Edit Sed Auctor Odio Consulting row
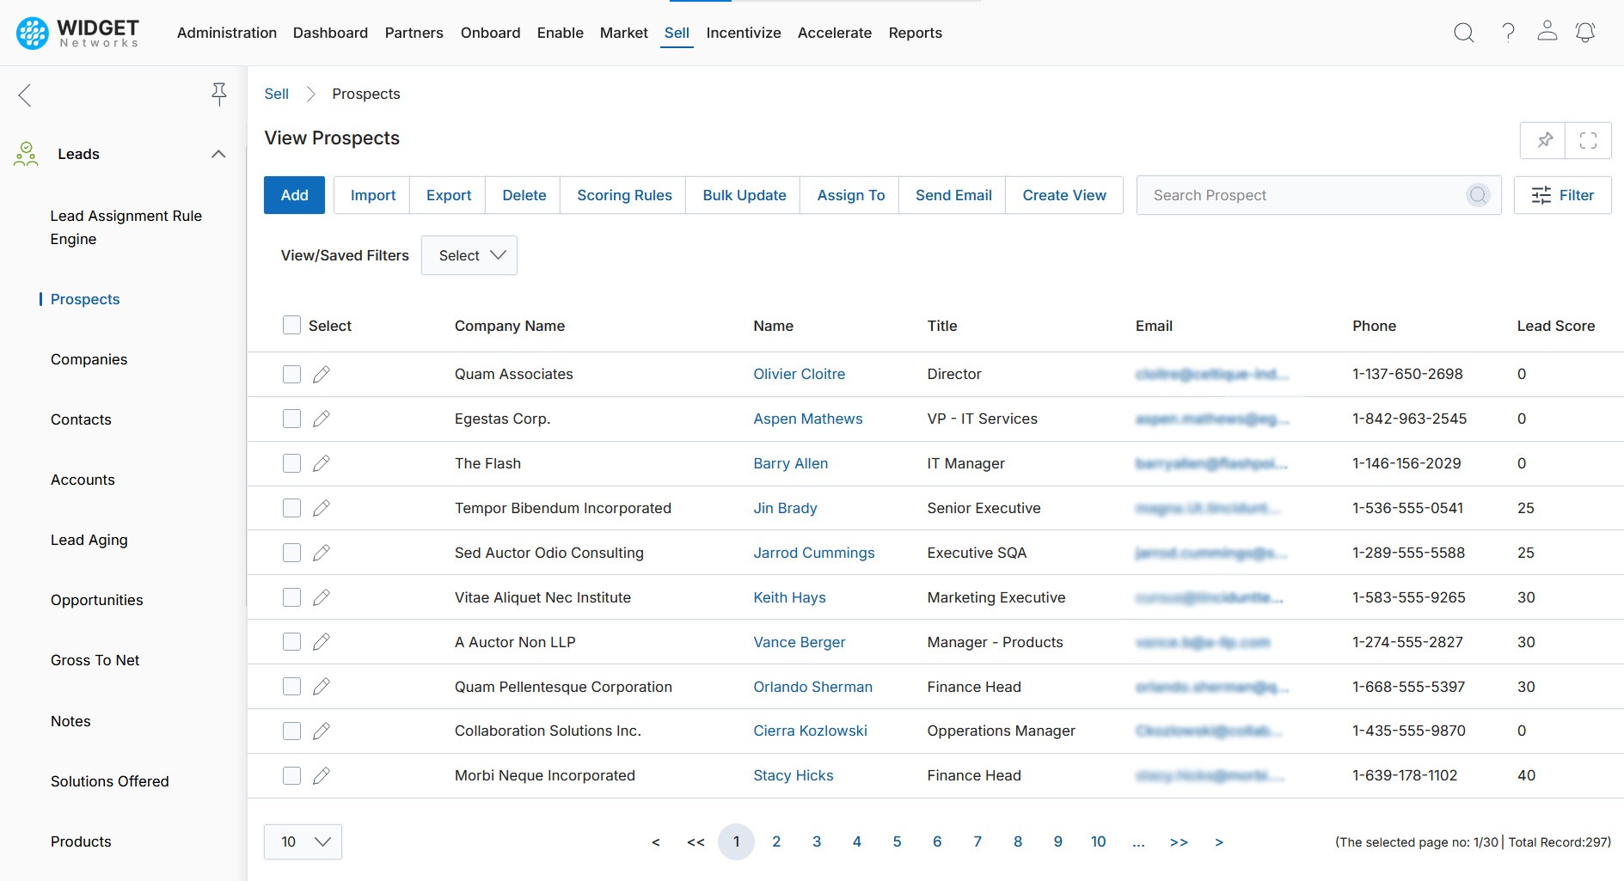This screenshot has width=1624, height=881. click(x=322, y=553)
